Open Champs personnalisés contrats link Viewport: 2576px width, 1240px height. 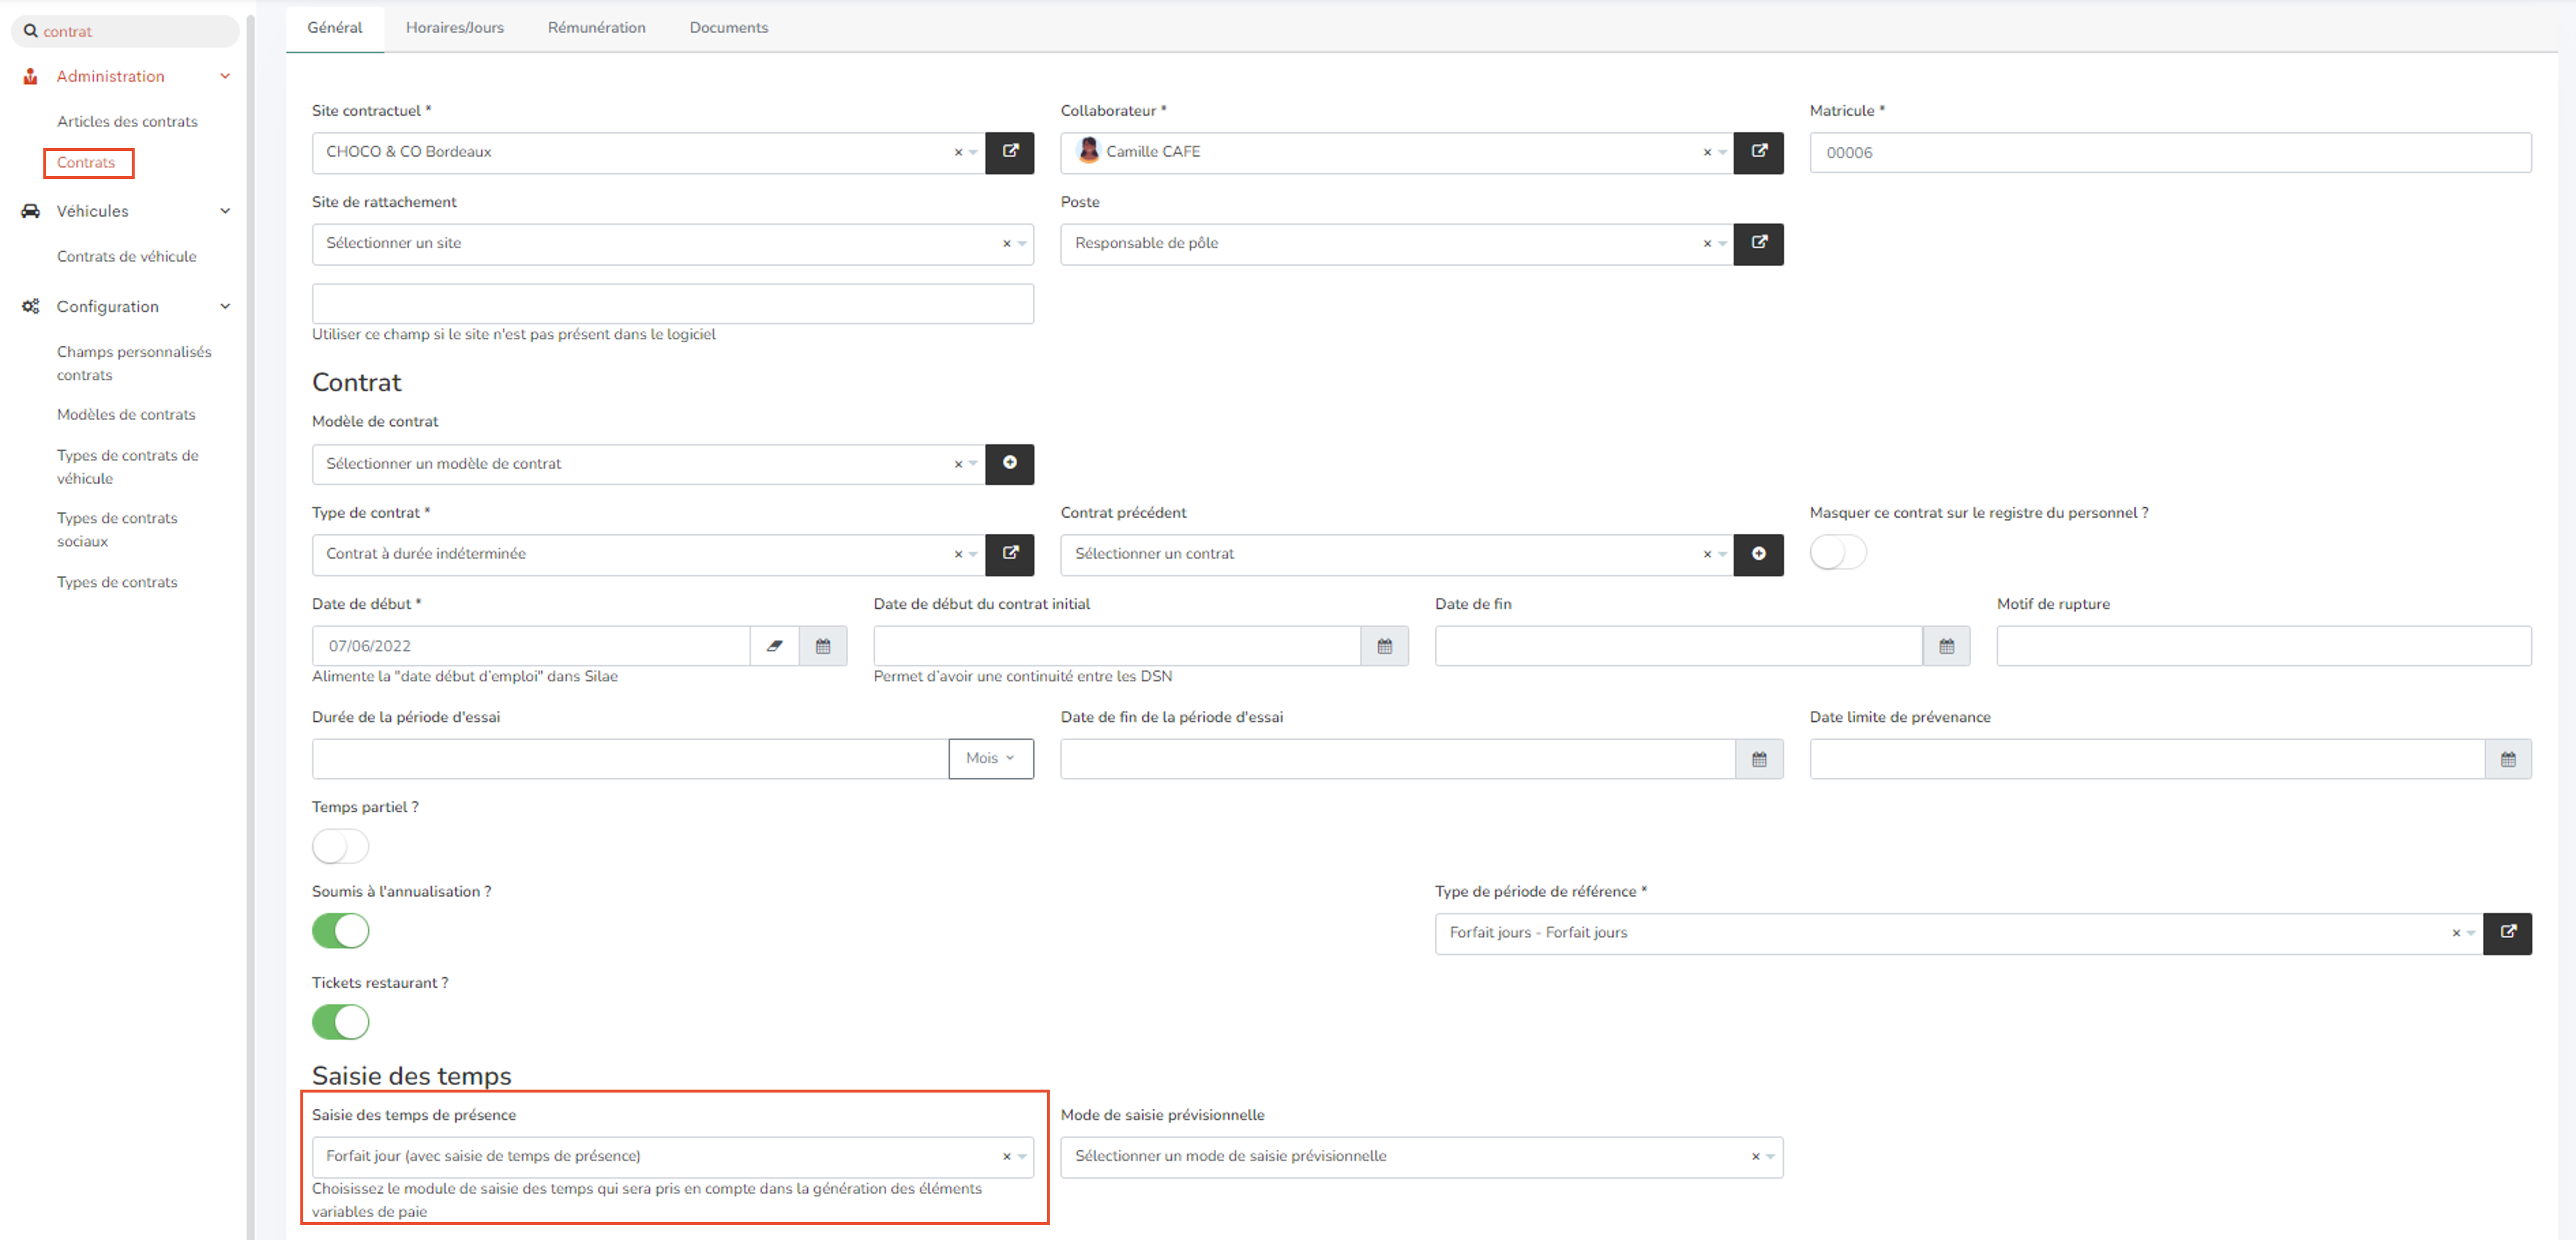134,363
